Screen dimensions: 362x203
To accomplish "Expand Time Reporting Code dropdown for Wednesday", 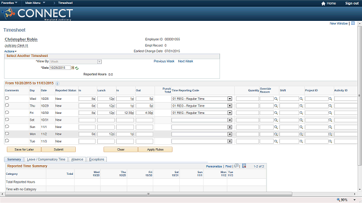I will coord(230,99).
